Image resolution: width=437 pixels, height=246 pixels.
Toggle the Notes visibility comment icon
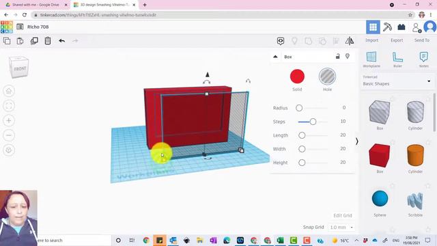(281, 41)
